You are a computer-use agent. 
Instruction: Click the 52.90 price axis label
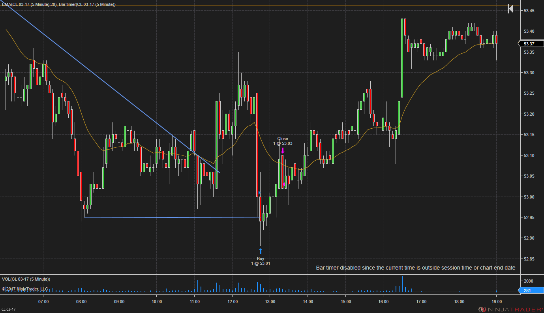(529, 238)
